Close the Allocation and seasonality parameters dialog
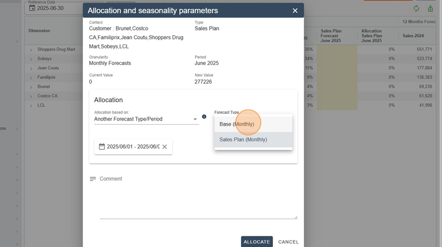 click(x=295, y=11)
